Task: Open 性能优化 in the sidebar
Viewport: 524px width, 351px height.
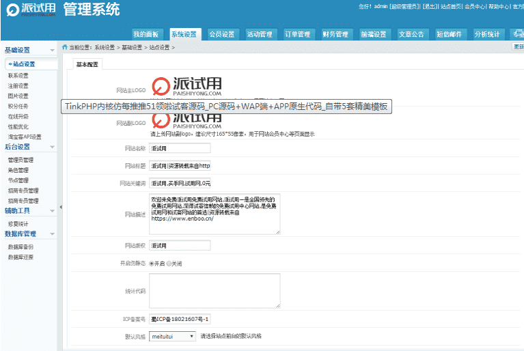Action: [x=18, y=126]
